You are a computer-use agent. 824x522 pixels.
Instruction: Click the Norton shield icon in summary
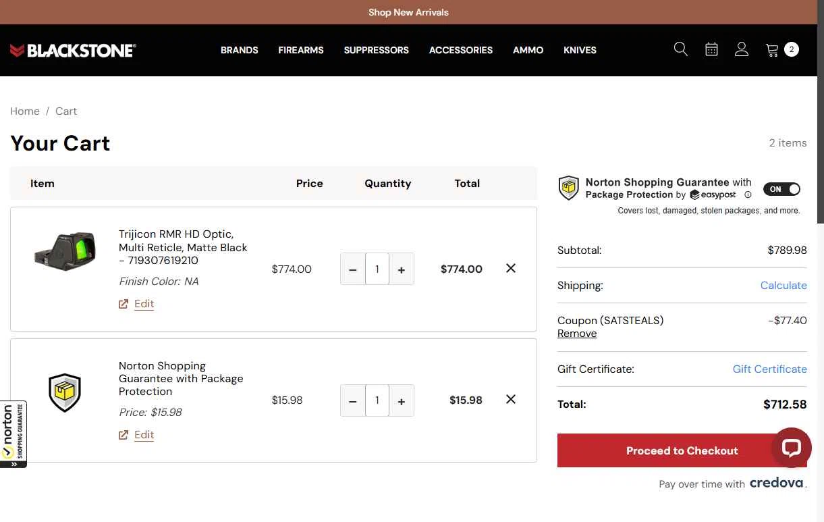pos(569,188)
